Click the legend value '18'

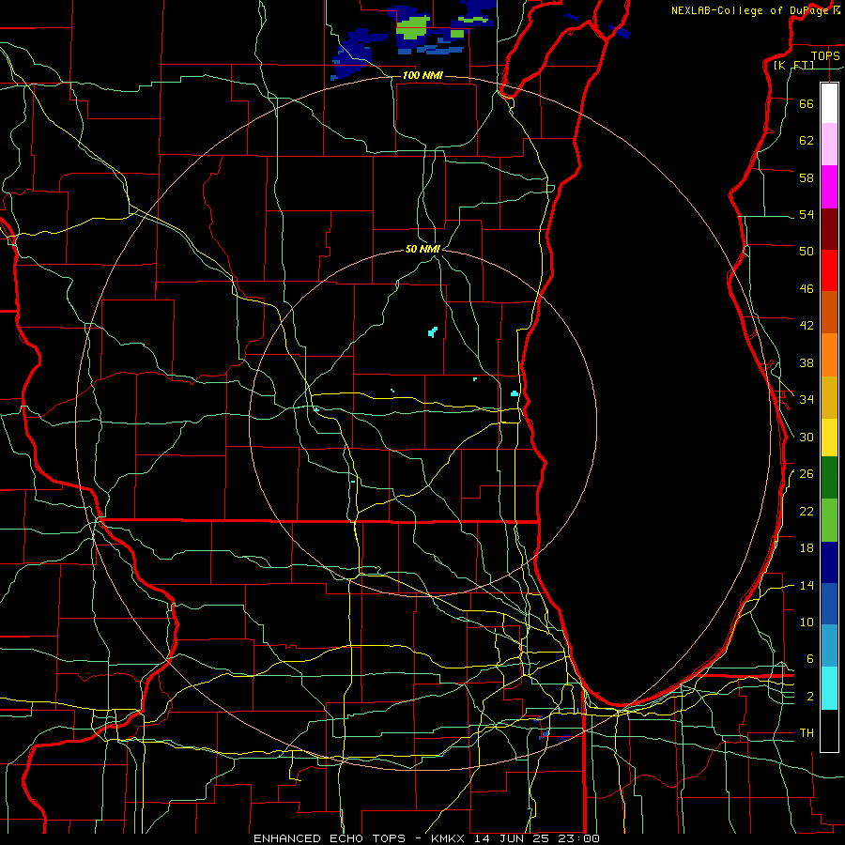pyautogui.click(x=807, y=548)
